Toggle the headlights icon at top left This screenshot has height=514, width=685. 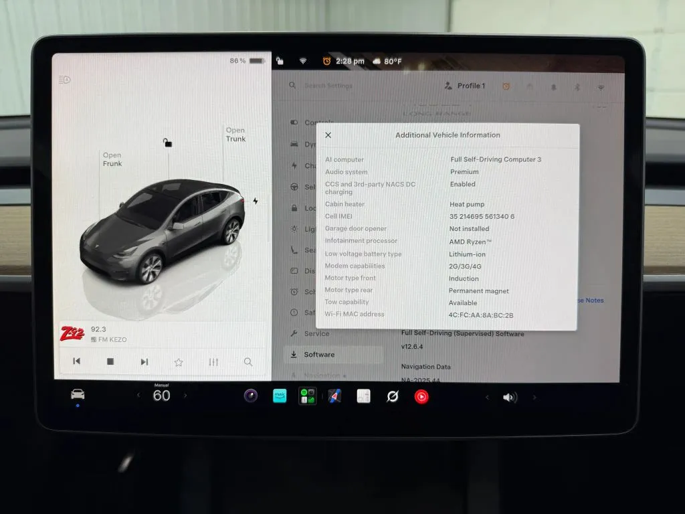click(x=65, y=80)
